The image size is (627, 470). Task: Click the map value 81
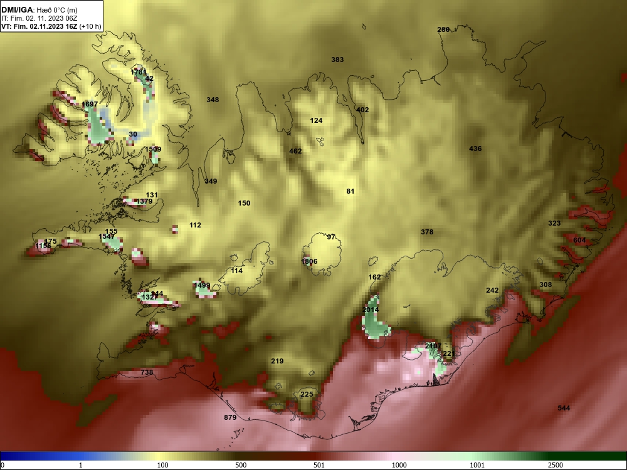tap(350, 191)
